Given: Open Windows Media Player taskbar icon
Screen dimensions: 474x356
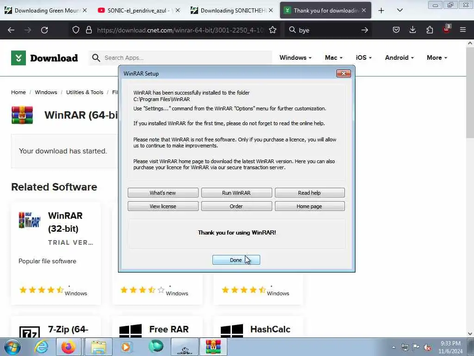Looking at the screenshot, I should pyautogui.click(x=126, y=347).
